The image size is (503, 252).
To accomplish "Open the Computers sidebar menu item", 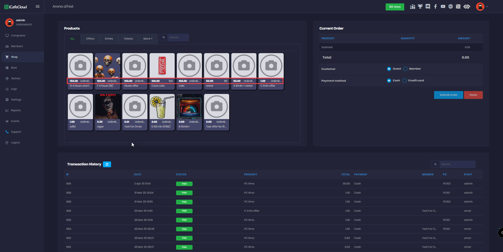I will (x=18, y=36).
